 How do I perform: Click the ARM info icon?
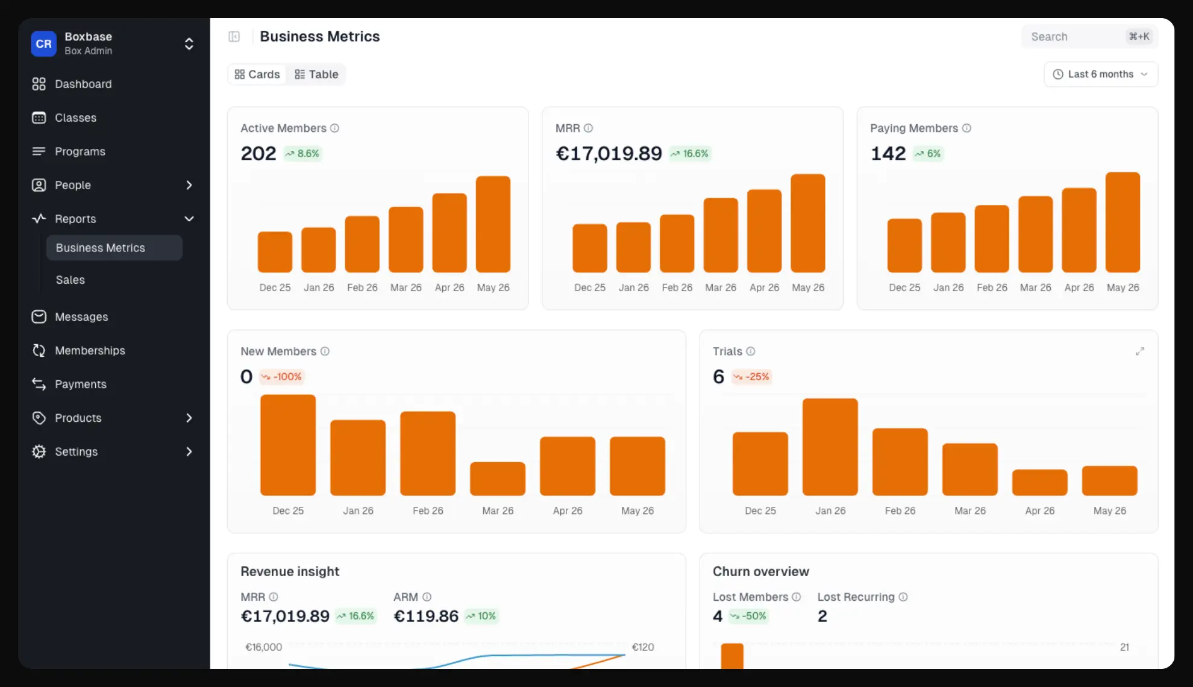coord(427,597)
